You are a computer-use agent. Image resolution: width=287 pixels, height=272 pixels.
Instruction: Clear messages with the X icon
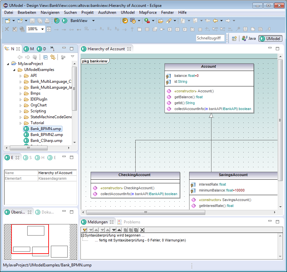(142, 230)
